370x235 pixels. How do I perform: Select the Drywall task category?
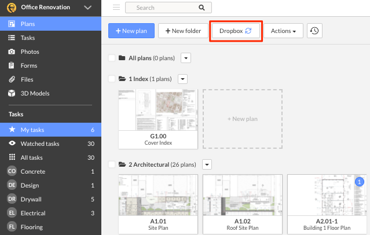click(50, 199)
